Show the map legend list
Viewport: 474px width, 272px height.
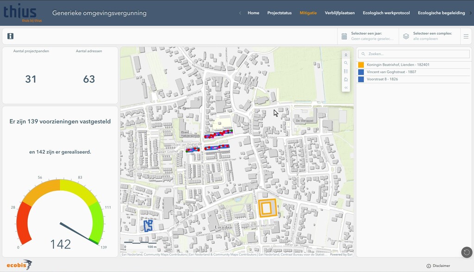pyautogui.click(x=346, y=71)
